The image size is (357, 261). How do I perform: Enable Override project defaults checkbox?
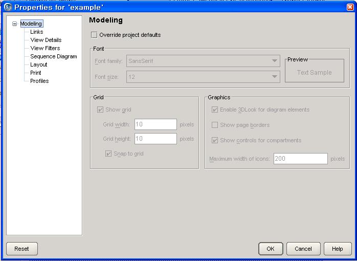coord(94,35)
